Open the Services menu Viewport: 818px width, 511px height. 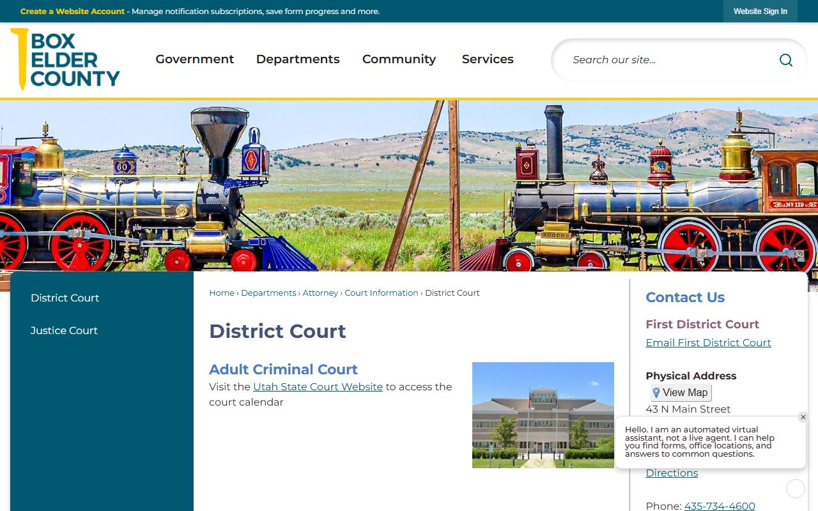488,59
